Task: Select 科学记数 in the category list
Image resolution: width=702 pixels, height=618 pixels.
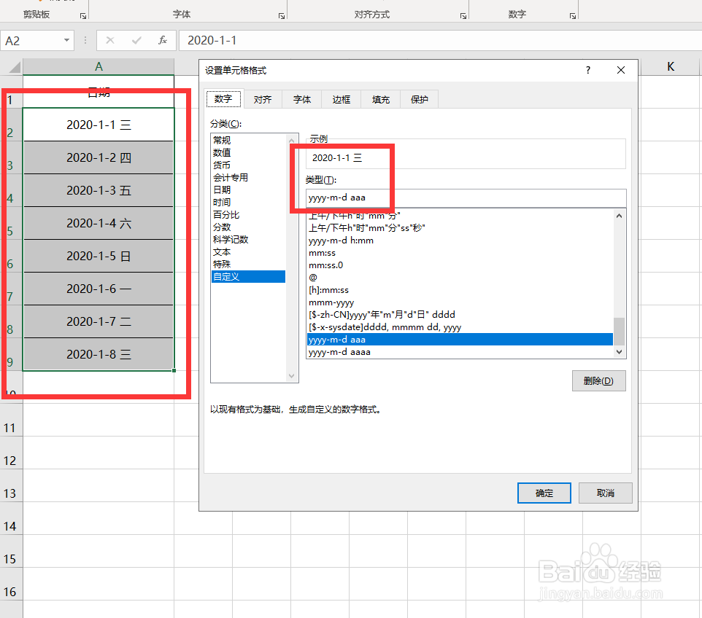Action: point(249,239)
